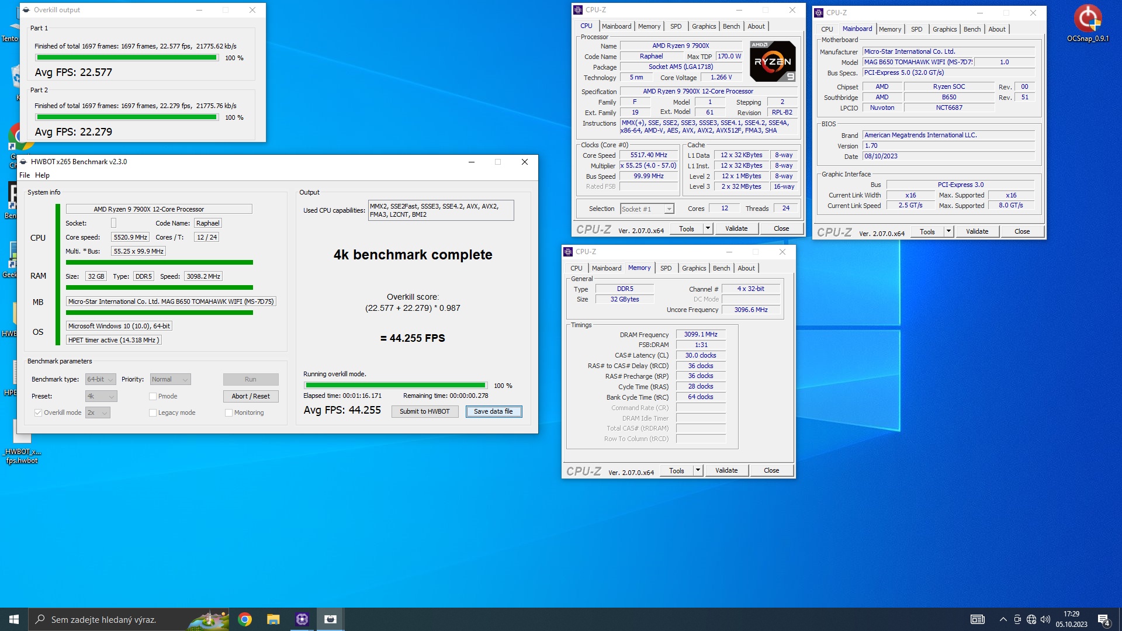1122x631 pixels.
Task: Enable the Legacy mode checkbox
Action: [153, 412]
